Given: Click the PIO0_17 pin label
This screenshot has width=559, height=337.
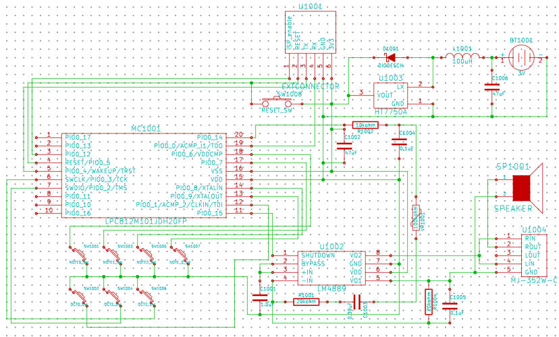Looking at the screenshot, I should pyautogui.click(x=78, y=137).
